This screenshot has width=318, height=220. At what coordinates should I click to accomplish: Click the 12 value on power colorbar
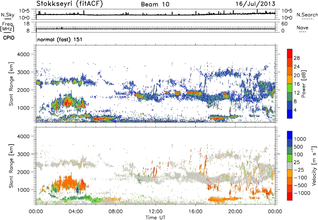[297, 93]
